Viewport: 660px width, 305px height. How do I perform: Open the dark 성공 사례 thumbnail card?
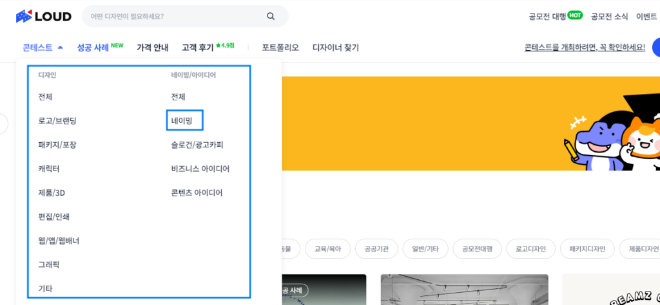tap(324, 290)
